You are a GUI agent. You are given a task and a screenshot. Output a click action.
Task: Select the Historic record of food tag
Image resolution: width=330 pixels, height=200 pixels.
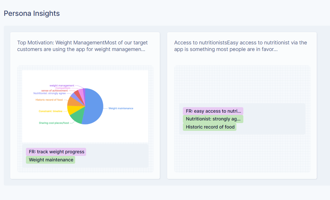(210, 127)
